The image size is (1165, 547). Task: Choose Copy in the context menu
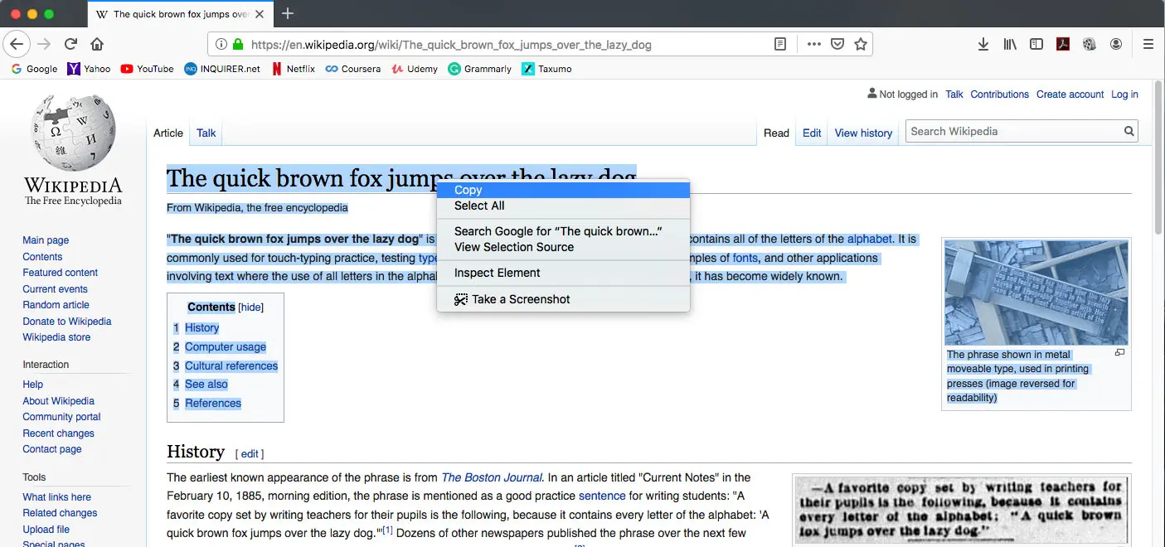pyautogui.click(x=468, y=190)
